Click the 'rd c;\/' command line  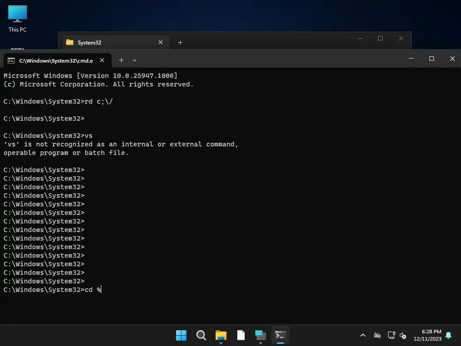[58, 101]
